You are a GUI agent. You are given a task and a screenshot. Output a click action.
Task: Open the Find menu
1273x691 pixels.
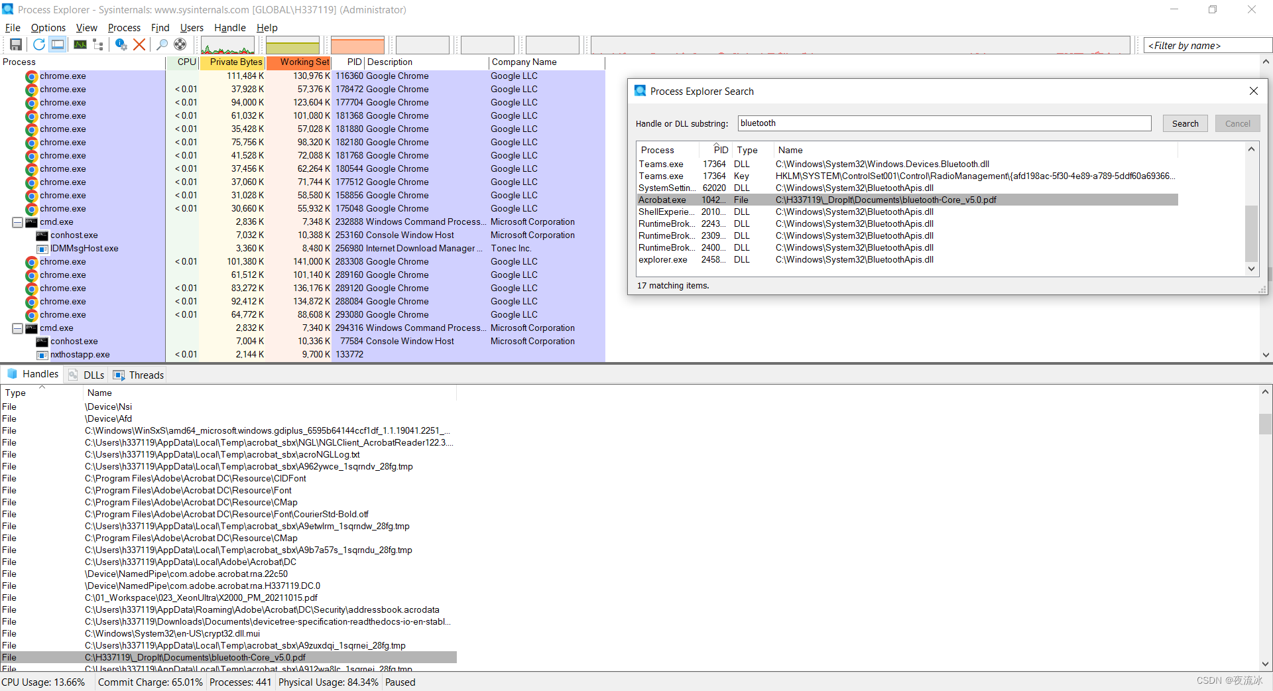(x=160, y=28)
